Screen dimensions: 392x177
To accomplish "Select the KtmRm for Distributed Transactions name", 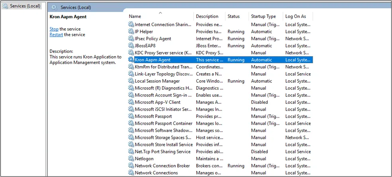I will (164, 67).
